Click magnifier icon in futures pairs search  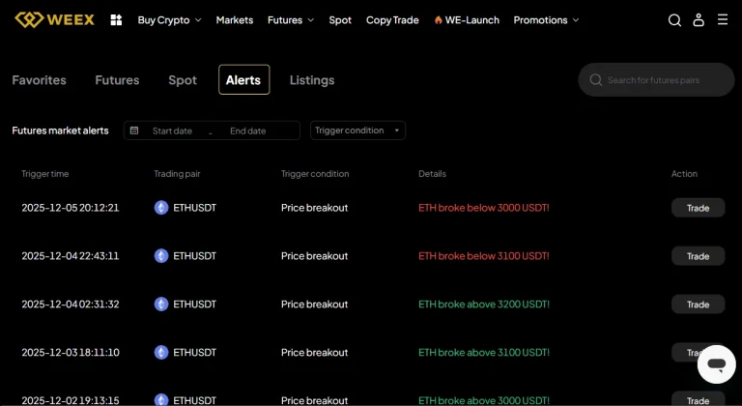tap(596, 79)
